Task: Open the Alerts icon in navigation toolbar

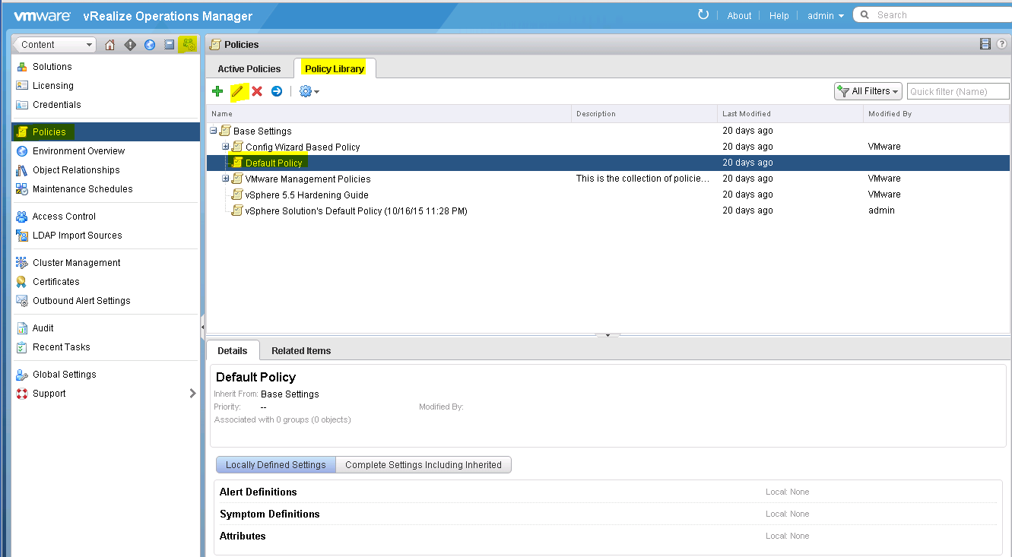Action: pyautogui.click(x=130, y=45)
